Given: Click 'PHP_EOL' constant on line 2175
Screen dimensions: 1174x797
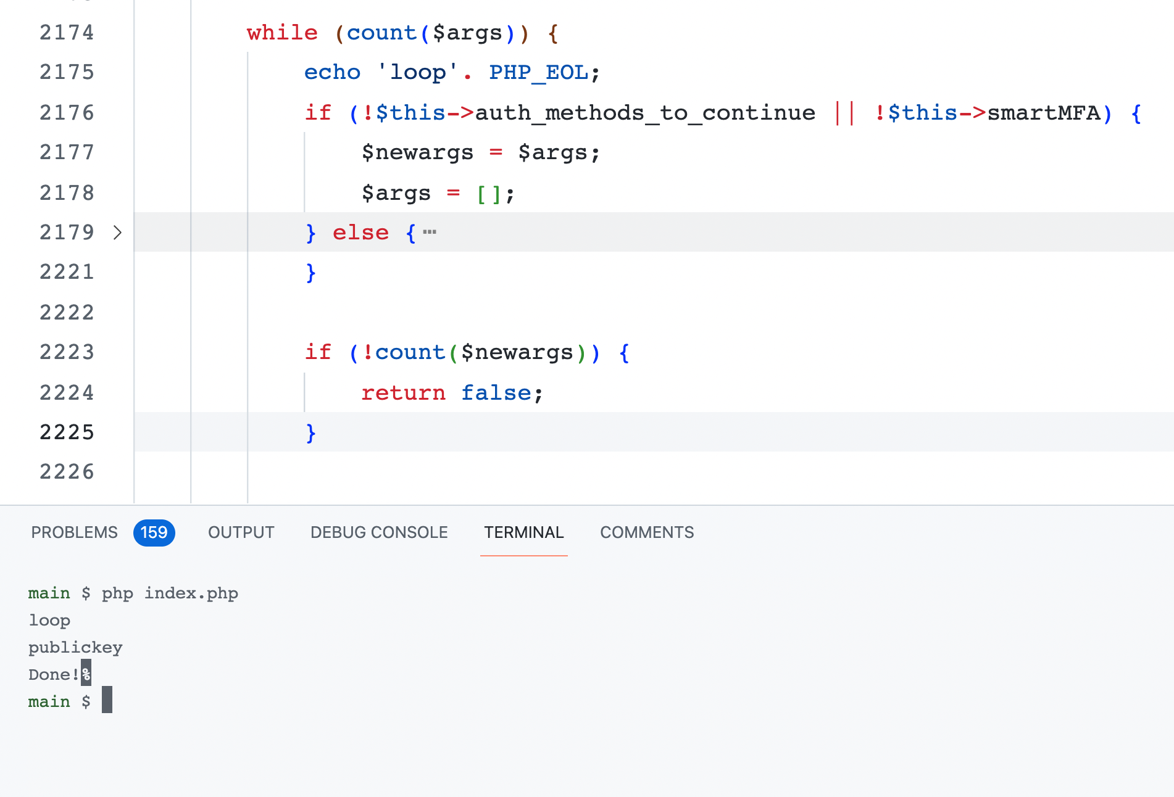Looking at the screenshot, I should (539, 72).
